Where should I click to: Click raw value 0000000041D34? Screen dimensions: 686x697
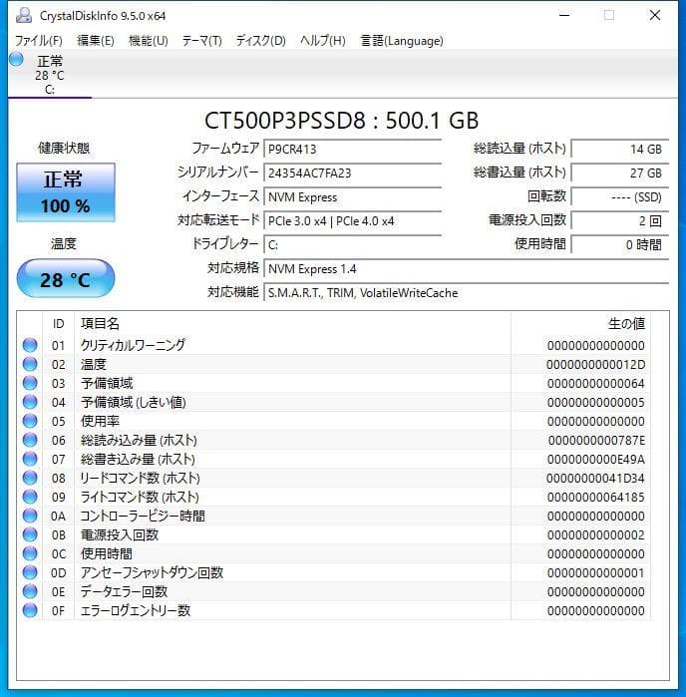click(595, 479)
